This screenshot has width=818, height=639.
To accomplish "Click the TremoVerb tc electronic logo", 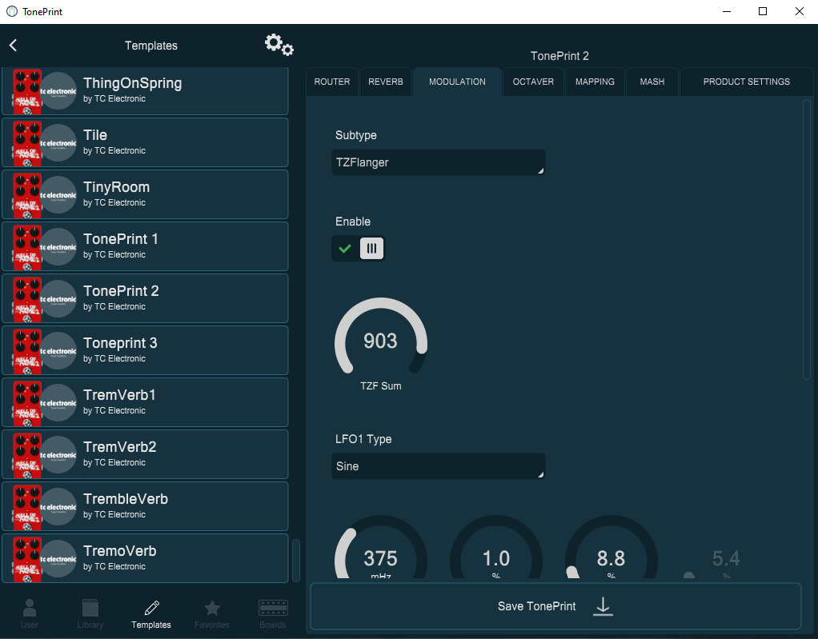I will [x=58, y=559].
